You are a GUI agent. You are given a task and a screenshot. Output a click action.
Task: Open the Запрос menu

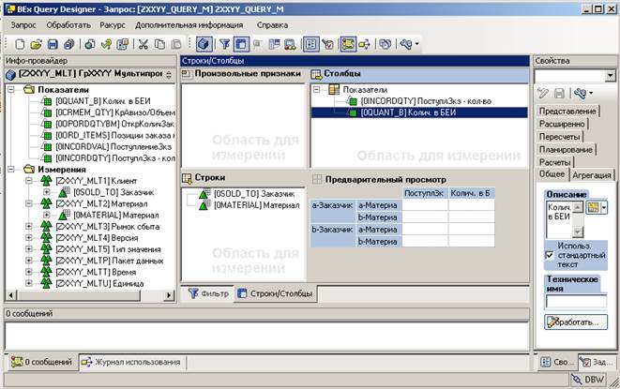click(23, 25)
